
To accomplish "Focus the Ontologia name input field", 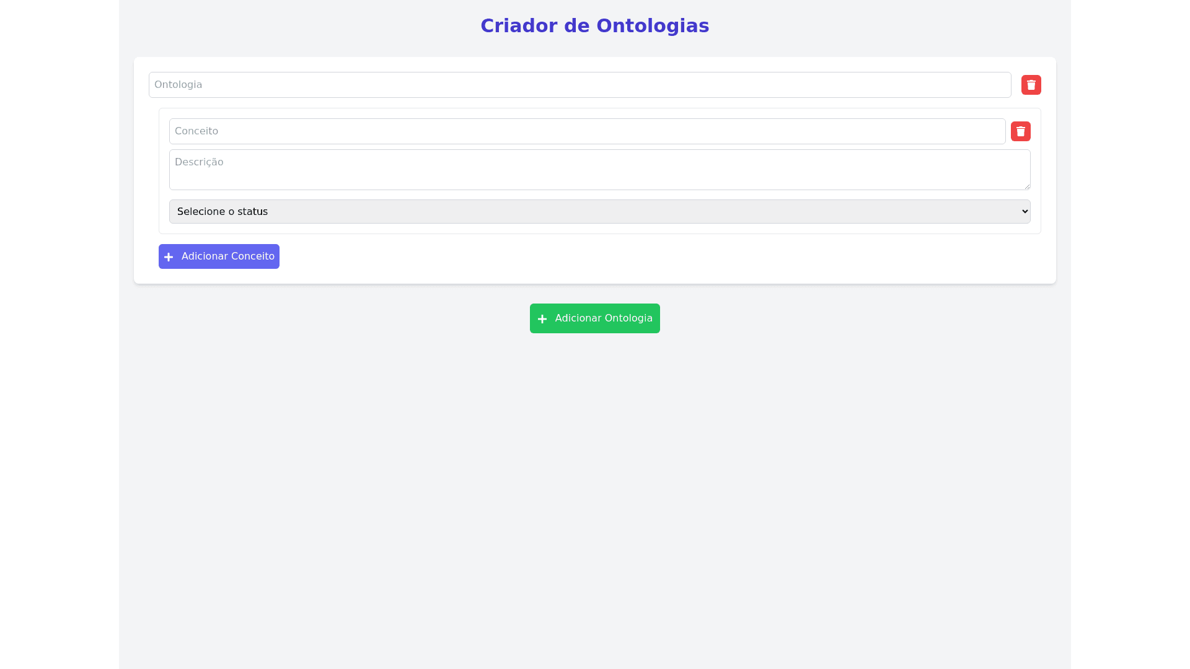I will (x=580, y=85).
